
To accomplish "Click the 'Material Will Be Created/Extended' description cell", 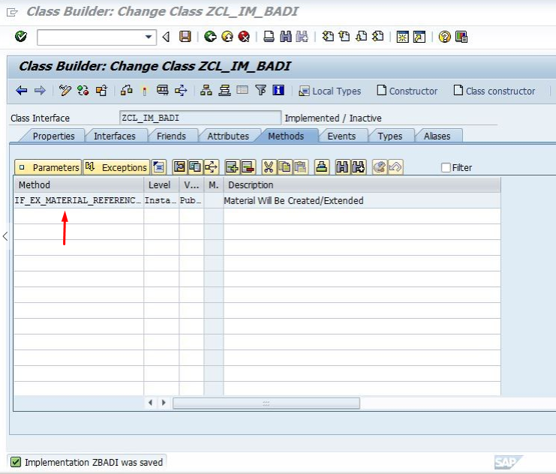I will tap(362, 200).
